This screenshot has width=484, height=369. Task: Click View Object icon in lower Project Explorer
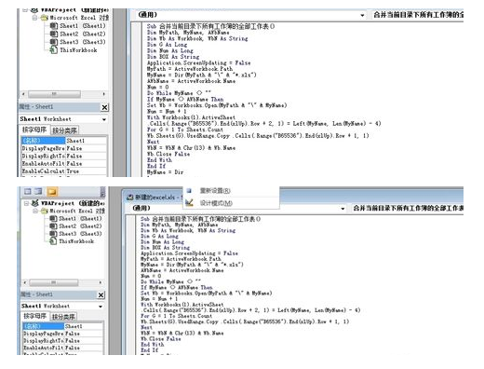[39, 192]
